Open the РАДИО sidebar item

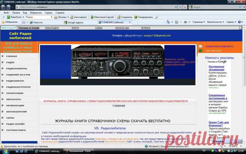(x=10, y=62)
